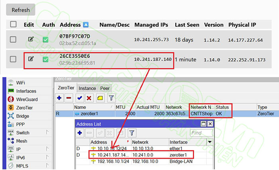Toggle the select-all checkbox in table header
Screen dimensions: 279x170
point(13,24)
